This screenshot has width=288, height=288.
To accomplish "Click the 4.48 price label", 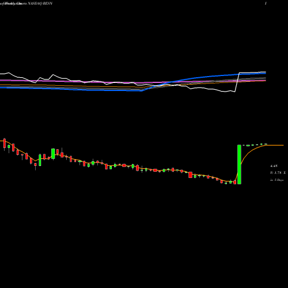I will tap(274, 166).
